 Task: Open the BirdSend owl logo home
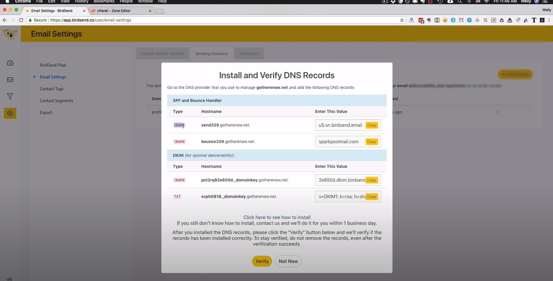coord(10,34)
